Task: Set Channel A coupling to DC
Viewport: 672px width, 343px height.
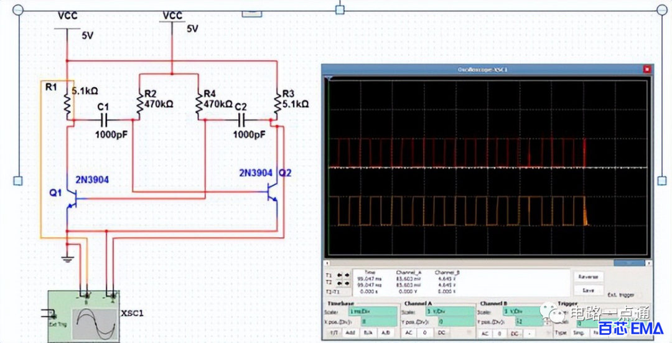Action: click(x=442, y=332)
